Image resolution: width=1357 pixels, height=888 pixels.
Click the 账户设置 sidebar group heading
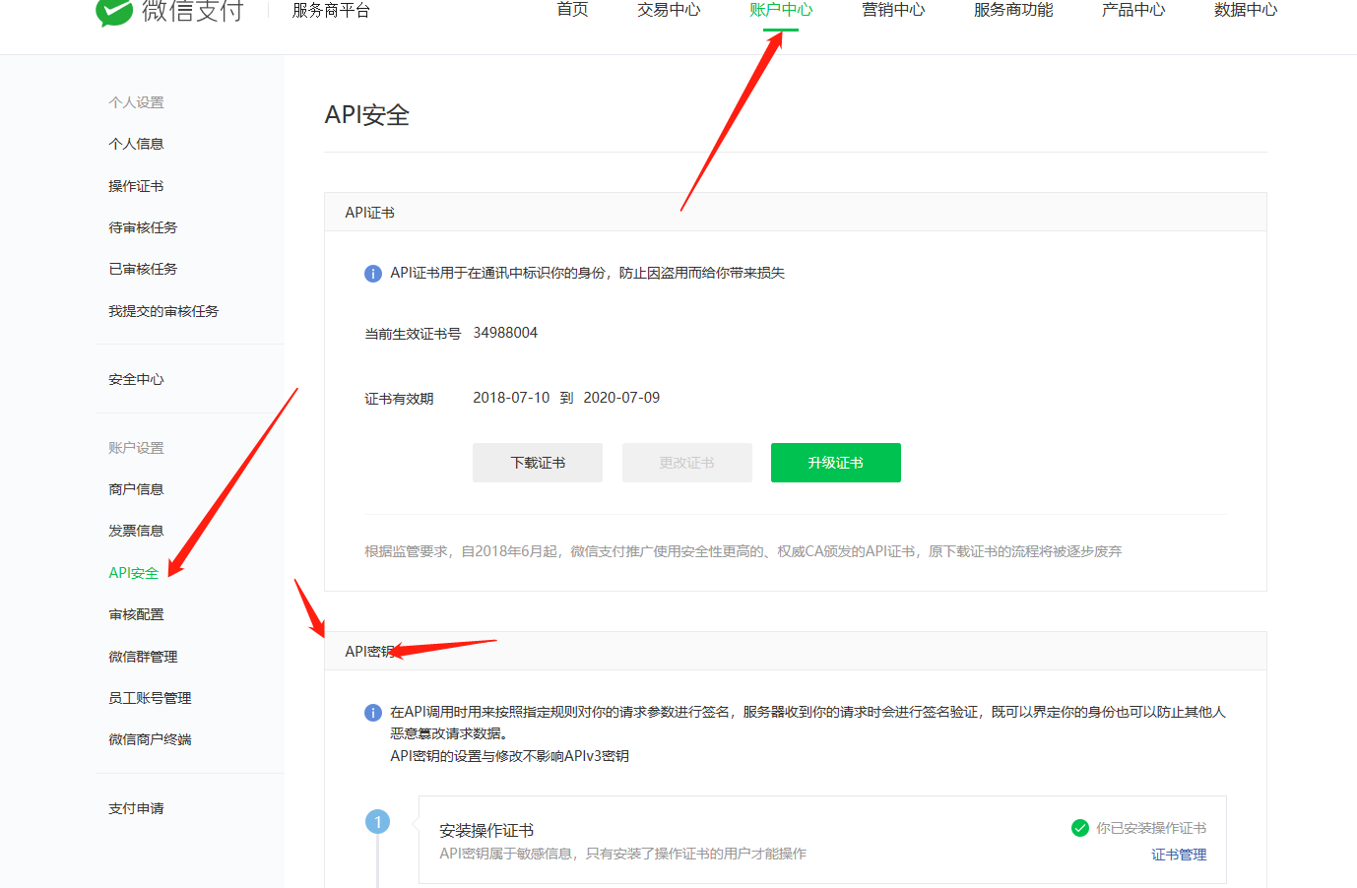pos(136,448)
